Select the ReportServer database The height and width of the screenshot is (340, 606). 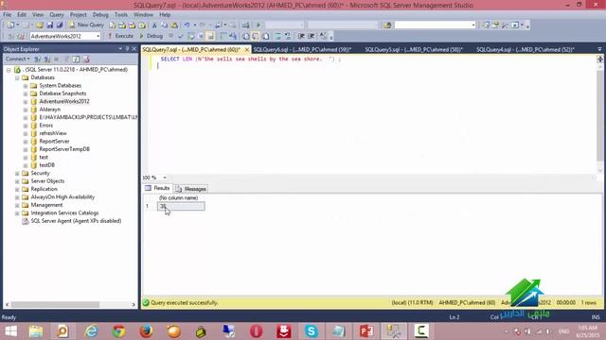(x=54, y=142)
